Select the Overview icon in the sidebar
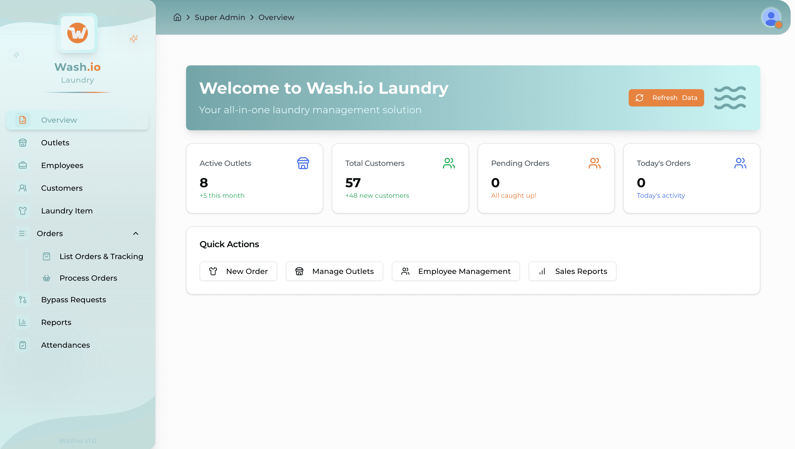The width and height of the screenshot is (795, 449). point(23,120)
